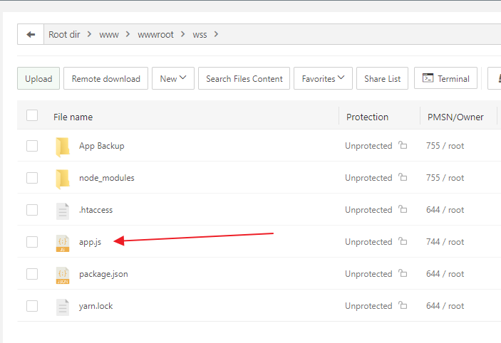The height and width of the screenshot is (343, 501).
Task: Open the App Backup folder icon
Action: 63,146
